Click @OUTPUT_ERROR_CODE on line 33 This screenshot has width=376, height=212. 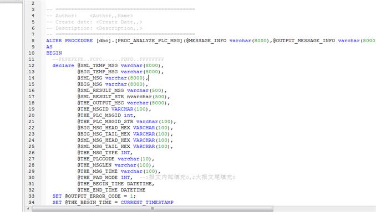93,196
